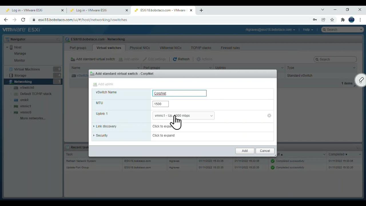
Task: Click the tab search chevron in title bar
Action: (323, 9)
